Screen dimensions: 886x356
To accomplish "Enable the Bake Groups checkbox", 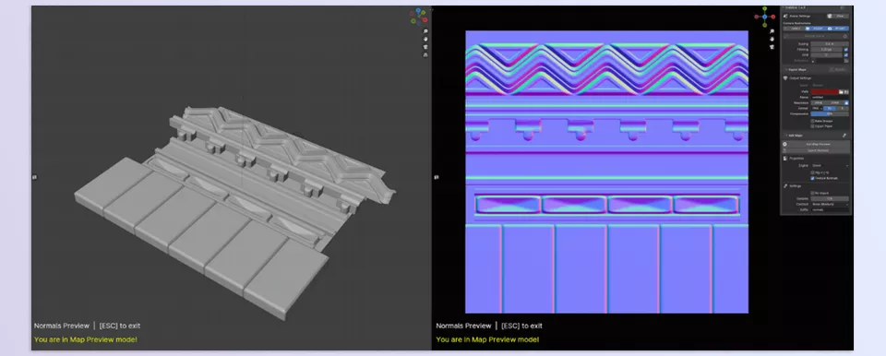I will click(x=812, y=121).
